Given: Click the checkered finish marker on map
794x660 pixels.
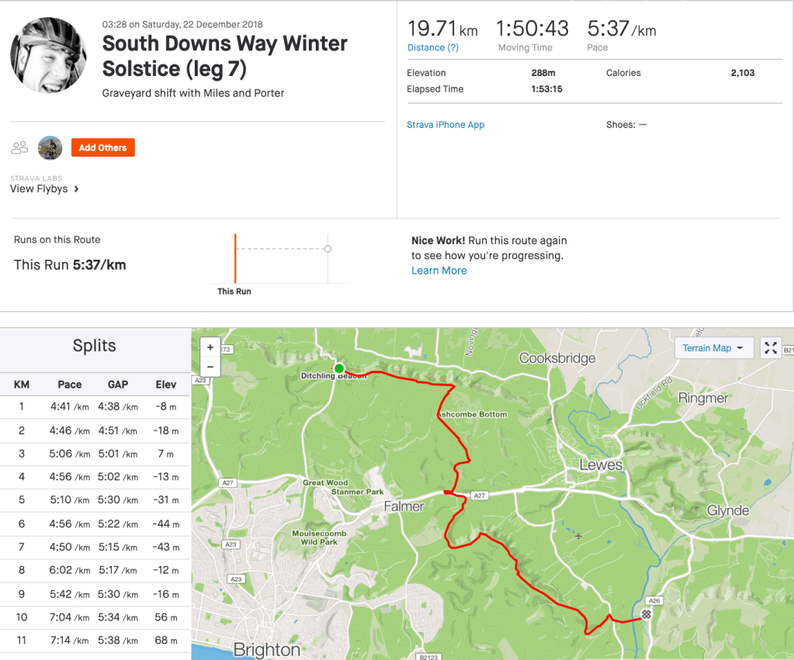Looking at the screenshot, I should point(646,614).
